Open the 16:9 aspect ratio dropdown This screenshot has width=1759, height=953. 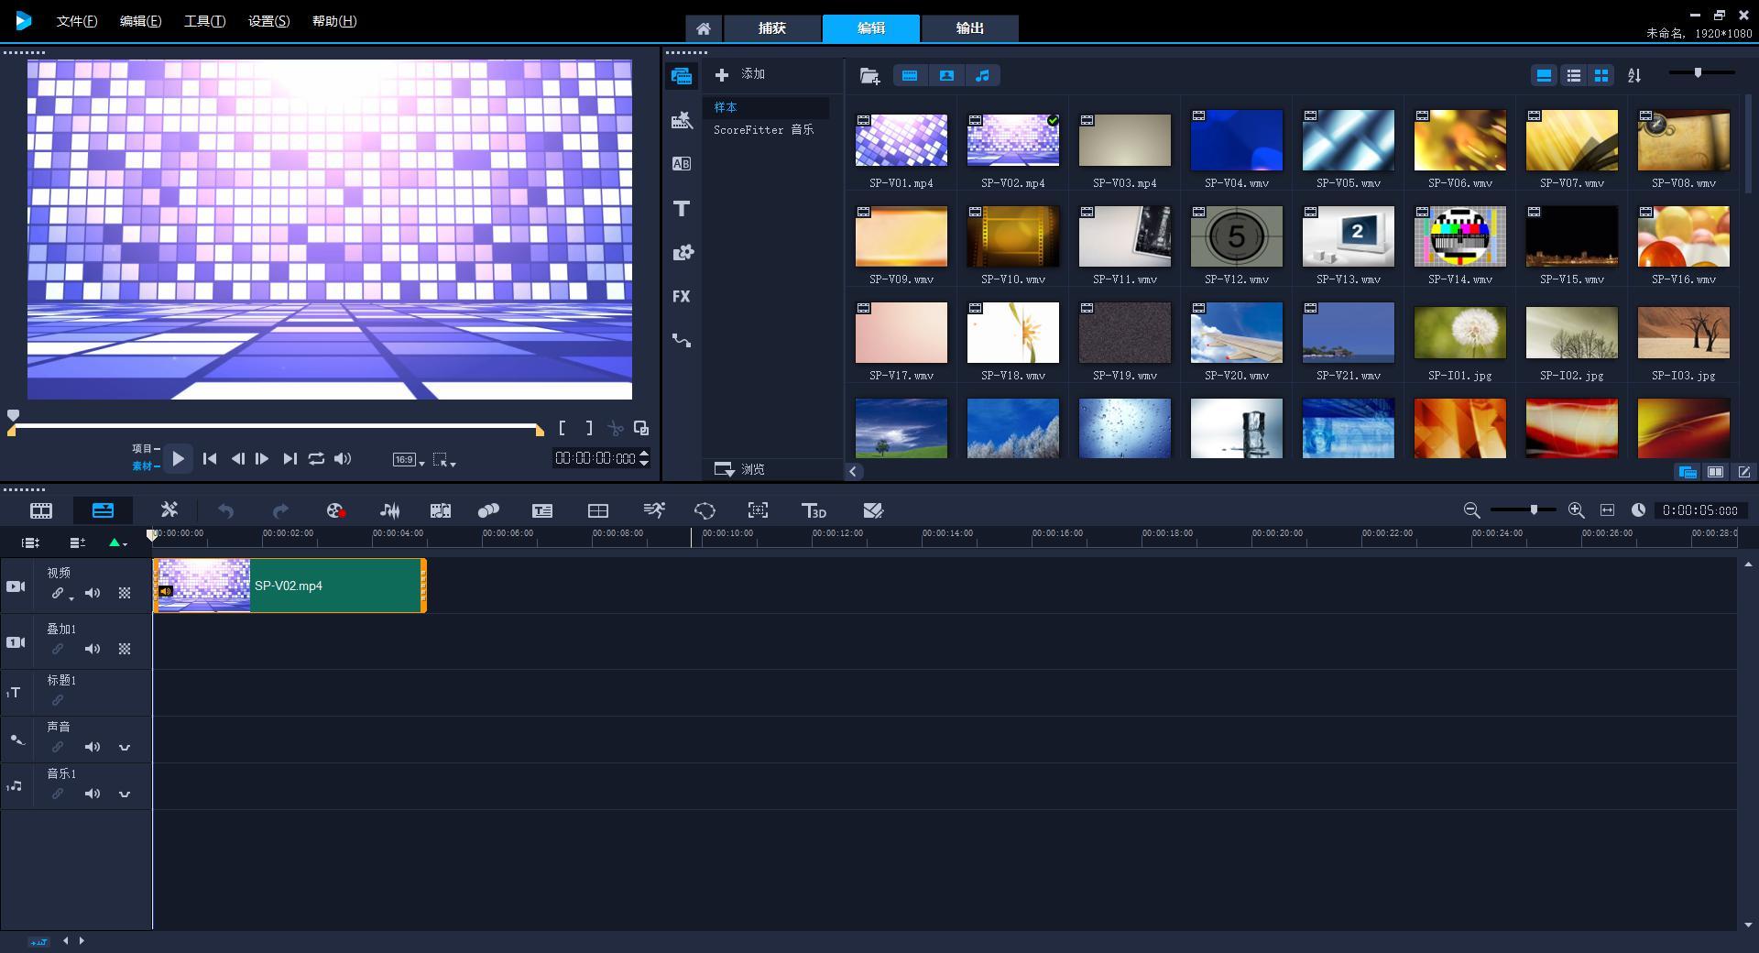[409, 459]
